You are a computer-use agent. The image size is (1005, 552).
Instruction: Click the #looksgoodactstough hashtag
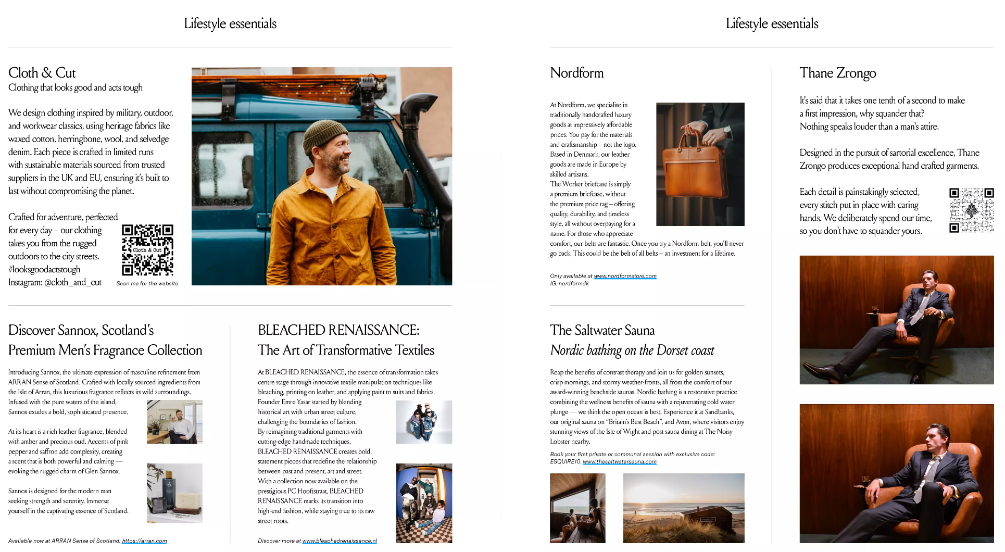[x=44, y=269]
